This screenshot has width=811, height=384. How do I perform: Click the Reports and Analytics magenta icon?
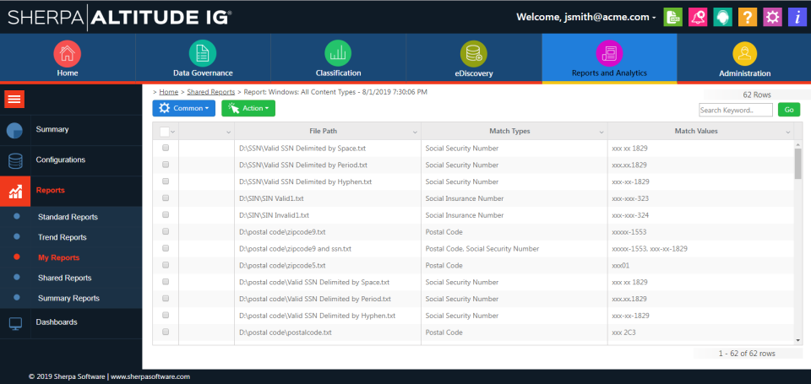click(x=609, y=52)
